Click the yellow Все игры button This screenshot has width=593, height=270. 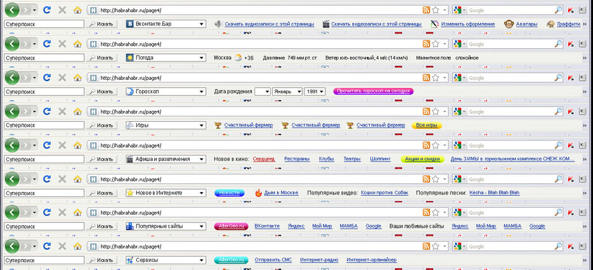click(x=427, y=125)
